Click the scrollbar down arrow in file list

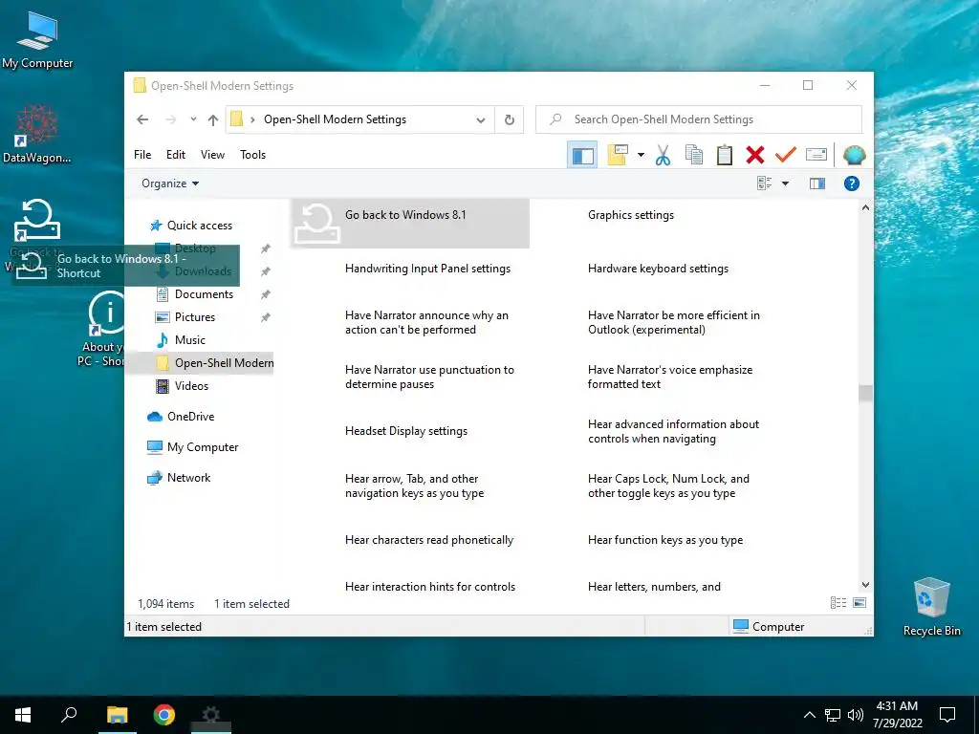tap(865, 585)
